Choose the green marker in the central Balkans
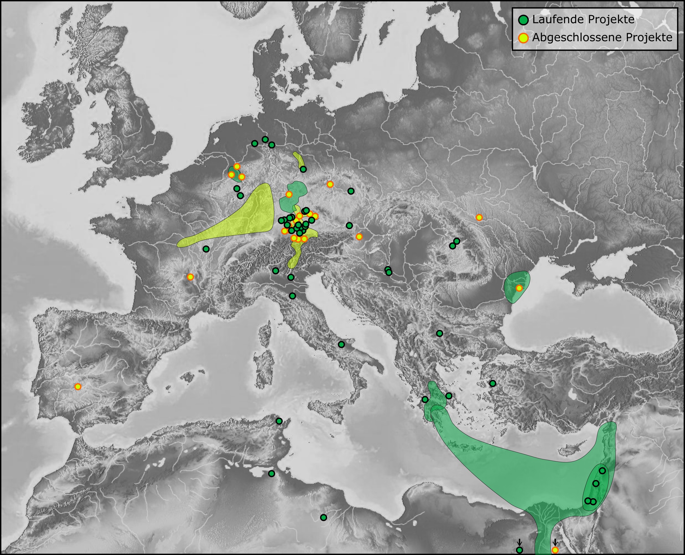 pos(439,334)
